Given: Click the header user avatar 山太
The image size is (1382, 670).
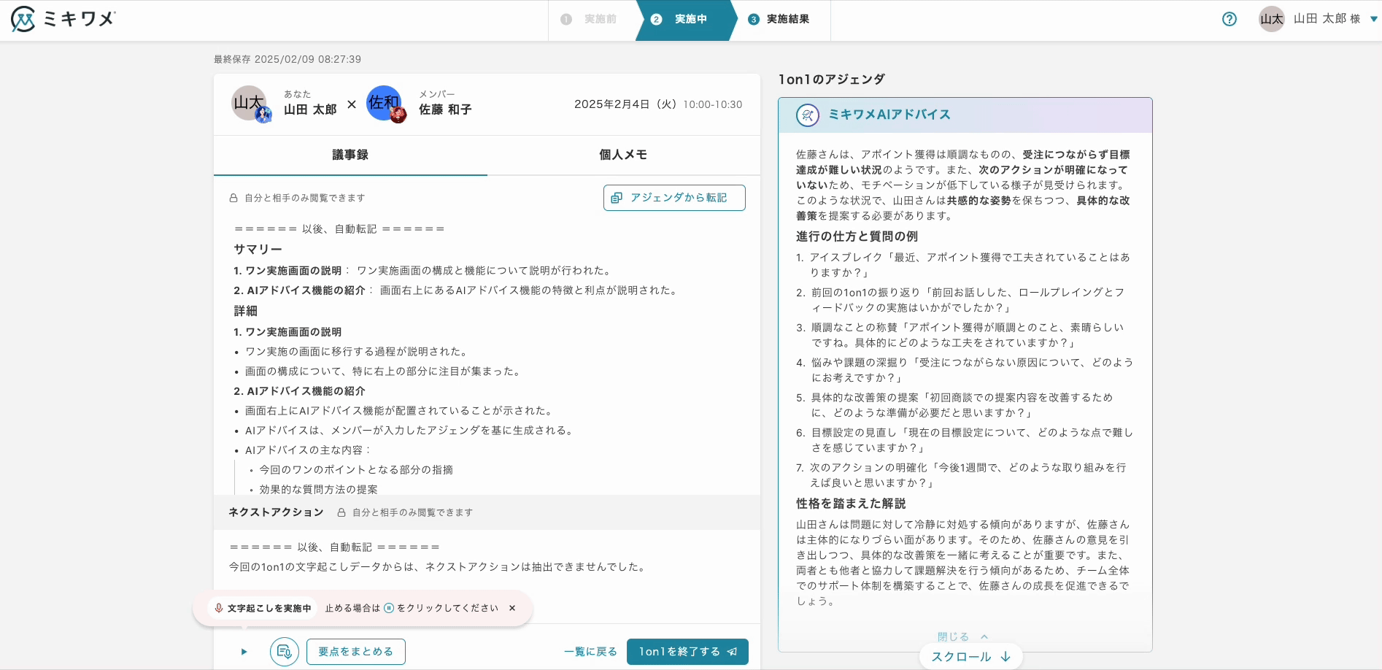Looking at the screenshot, I should click(x=1271, y=19).
